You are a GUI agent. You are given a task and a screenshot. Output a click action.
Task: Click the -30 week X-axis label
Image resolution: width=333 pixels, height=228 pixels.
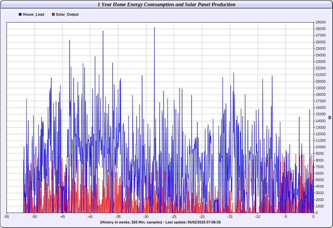coord(146,217)
